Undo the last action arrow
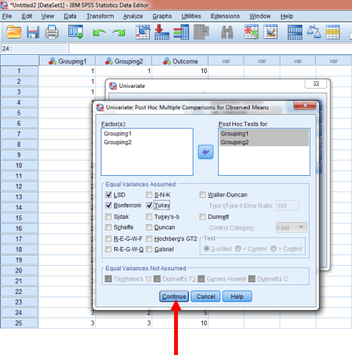The image size is (352, 355). click(99, 33)
